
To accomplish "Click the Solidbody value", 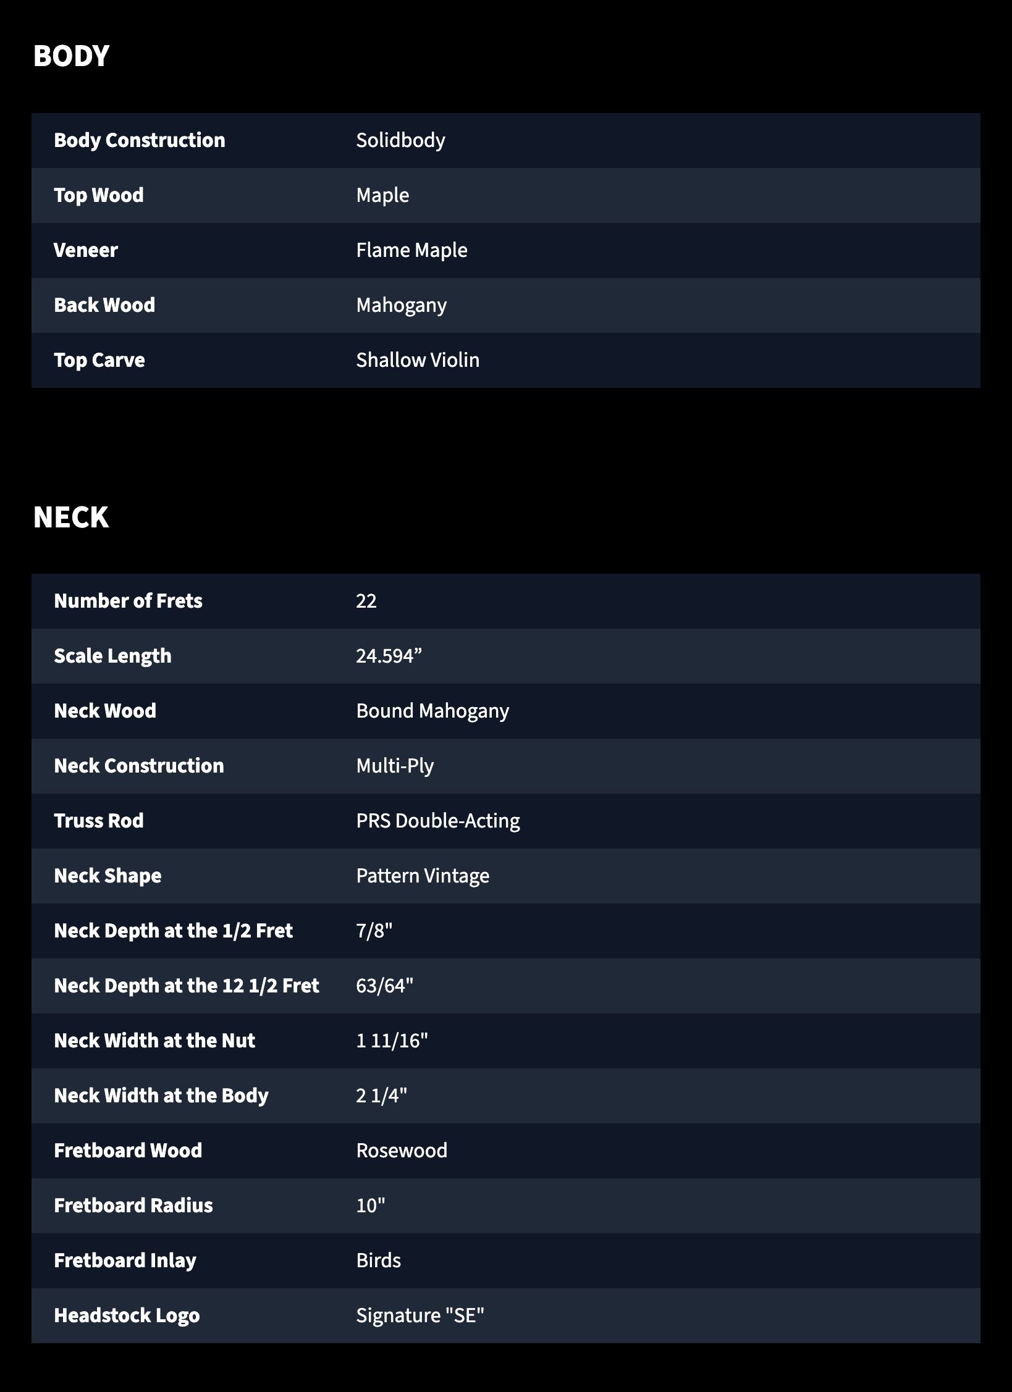I will (400, 140).
